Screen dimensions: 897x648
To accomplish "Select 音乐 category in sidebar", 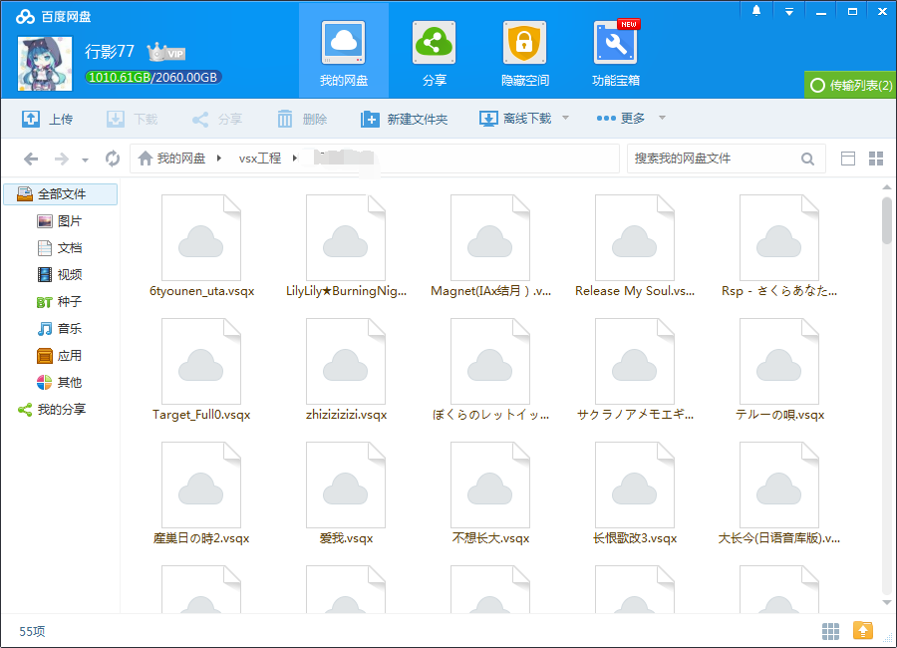I will (x=61, y=329).
